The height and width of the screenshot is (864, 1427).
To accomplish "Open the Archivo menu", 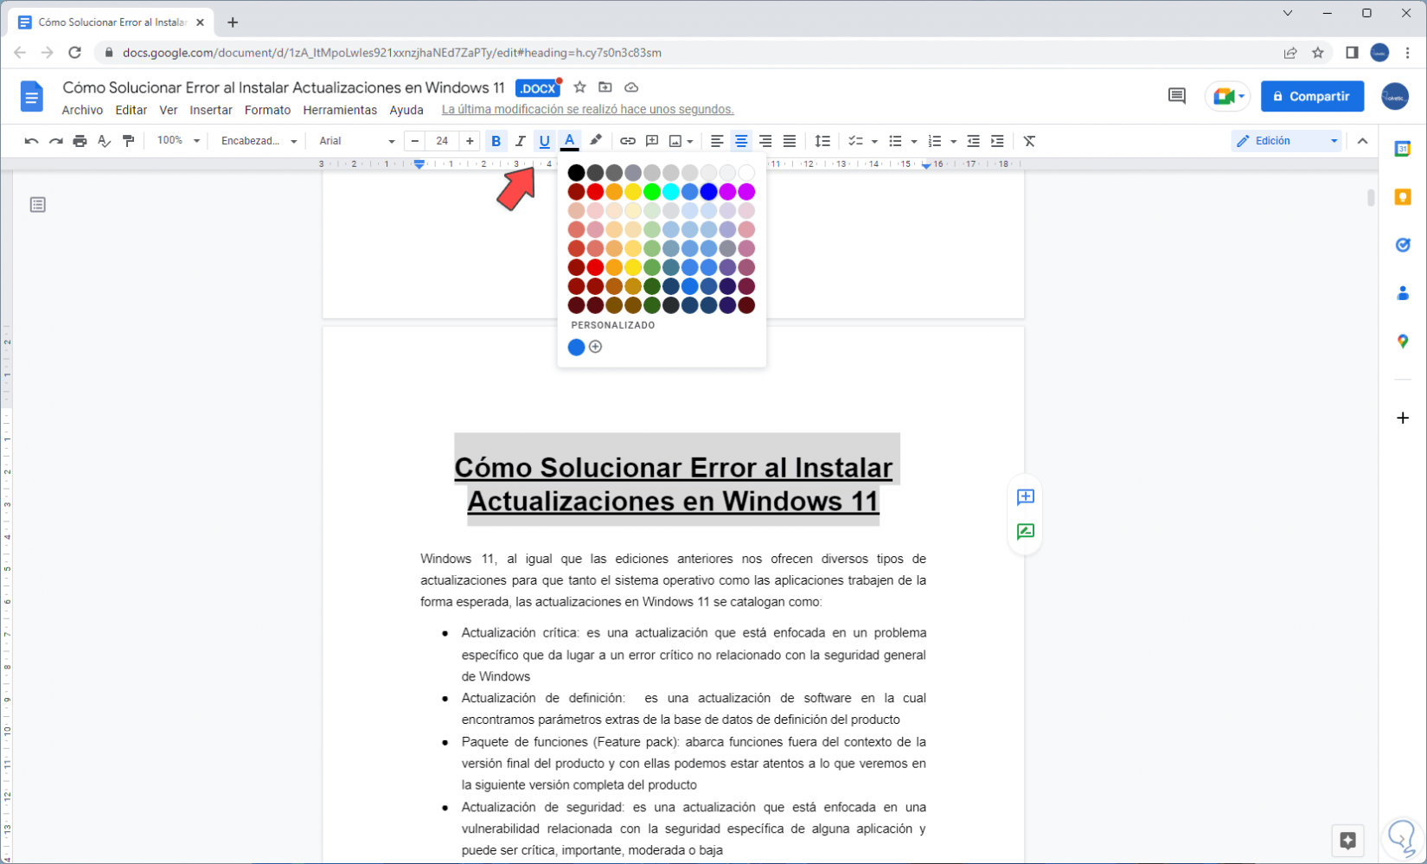I will click(x=82, y=110).
